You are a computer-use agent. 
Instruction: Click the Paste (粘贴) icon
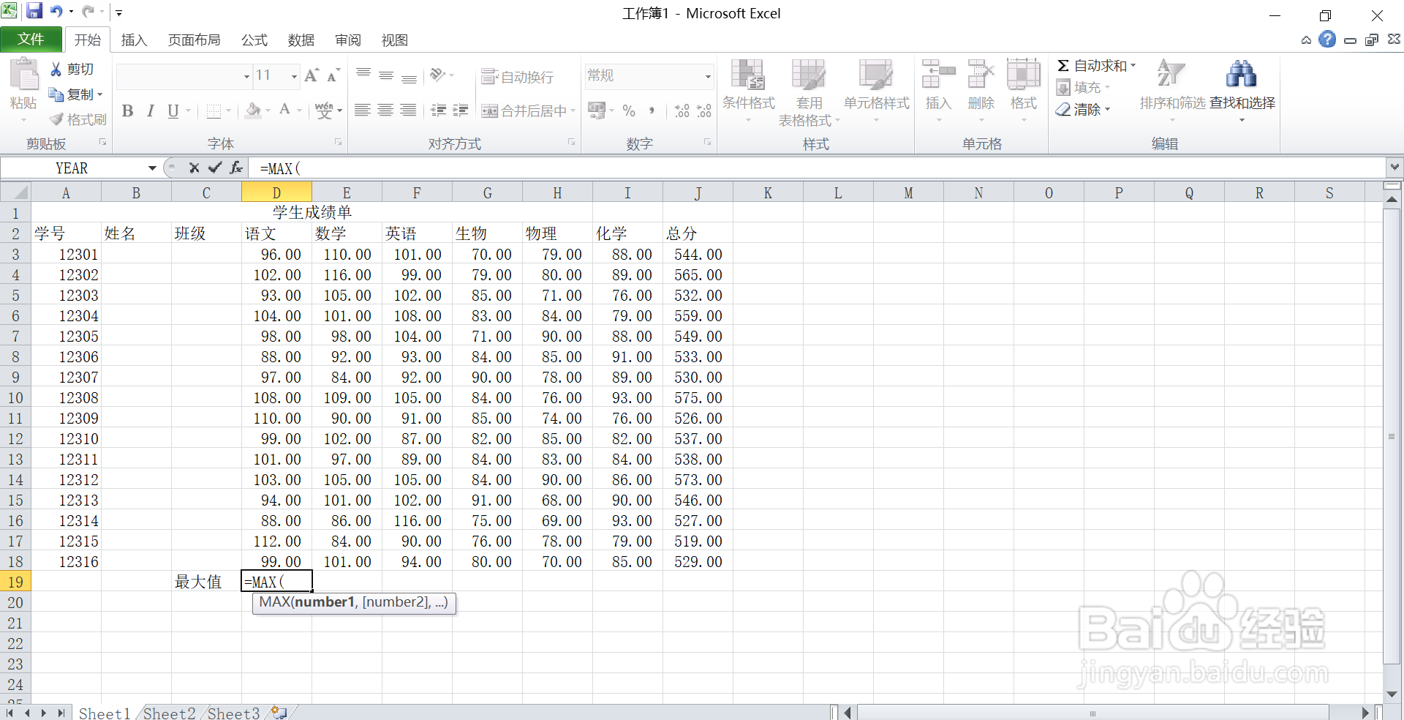23,76
